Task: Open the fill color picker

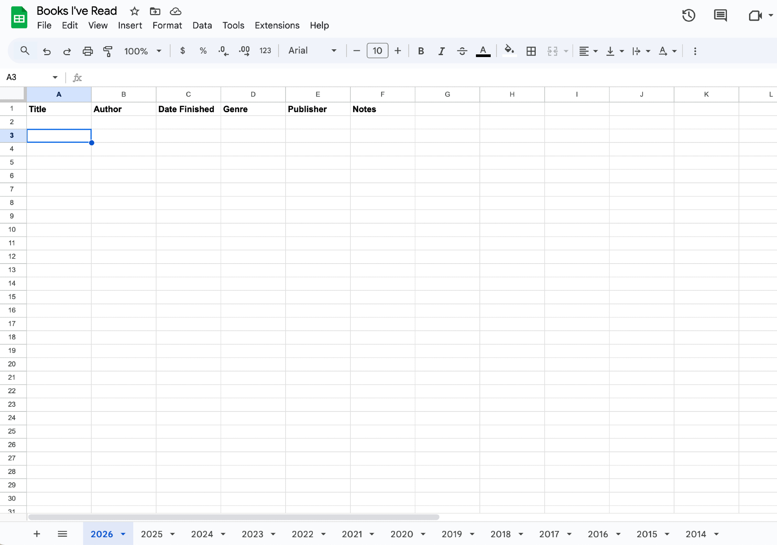Action: click(x=509, y=51)
